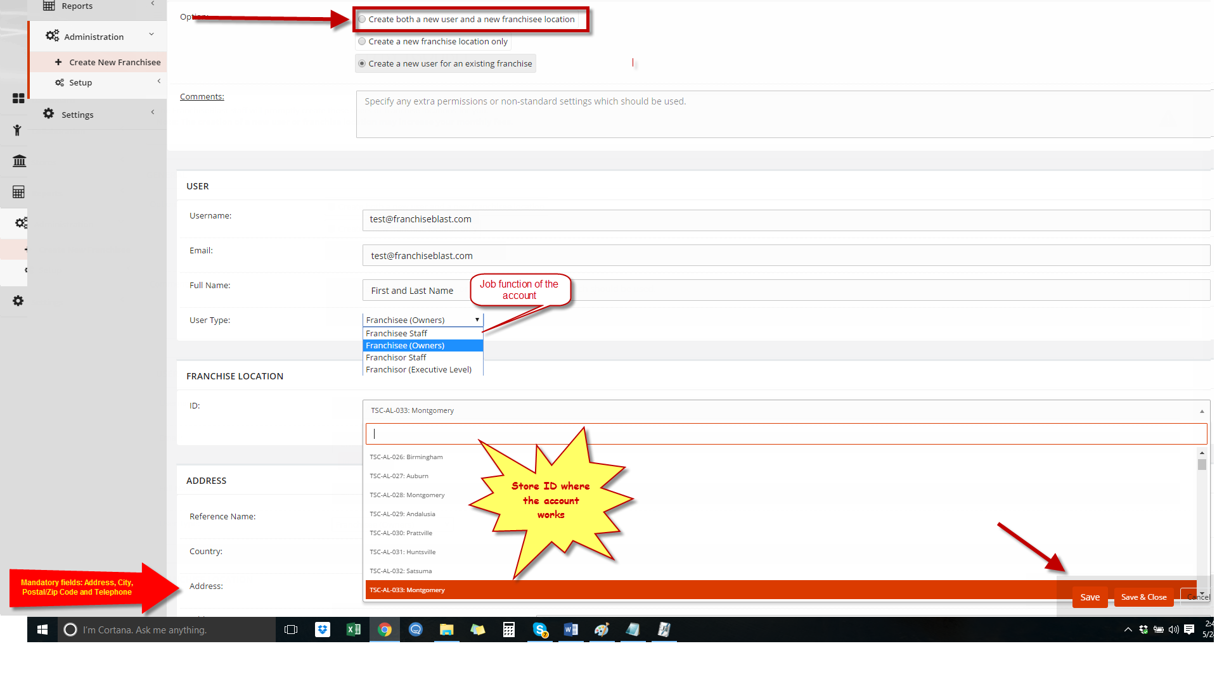Open Skype from the taskbar
Screen dimensions: 1217x684
(x=540, y=630)
